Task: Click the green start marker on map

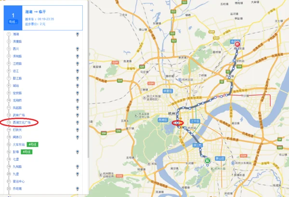Action: point(207,161)
